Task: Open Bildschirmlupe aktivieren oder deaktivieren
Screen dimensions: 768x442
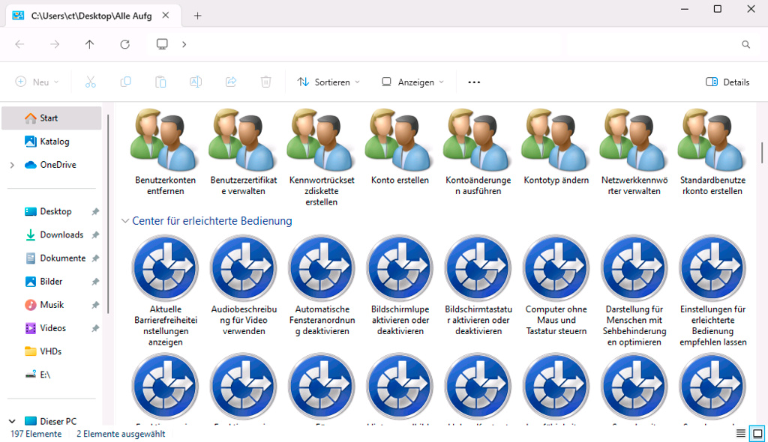Action: [400, 285]
